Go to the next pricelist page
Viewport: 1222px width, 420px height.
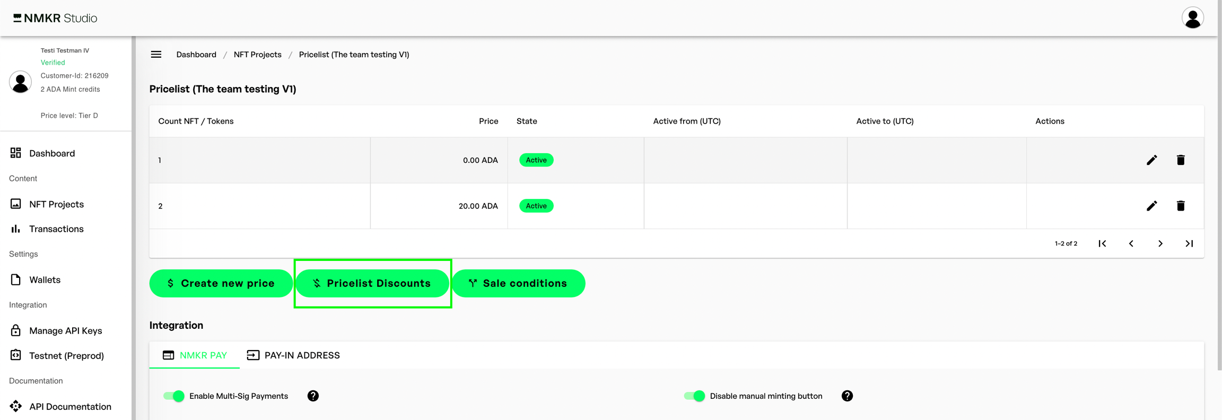tap(1160, 244)
